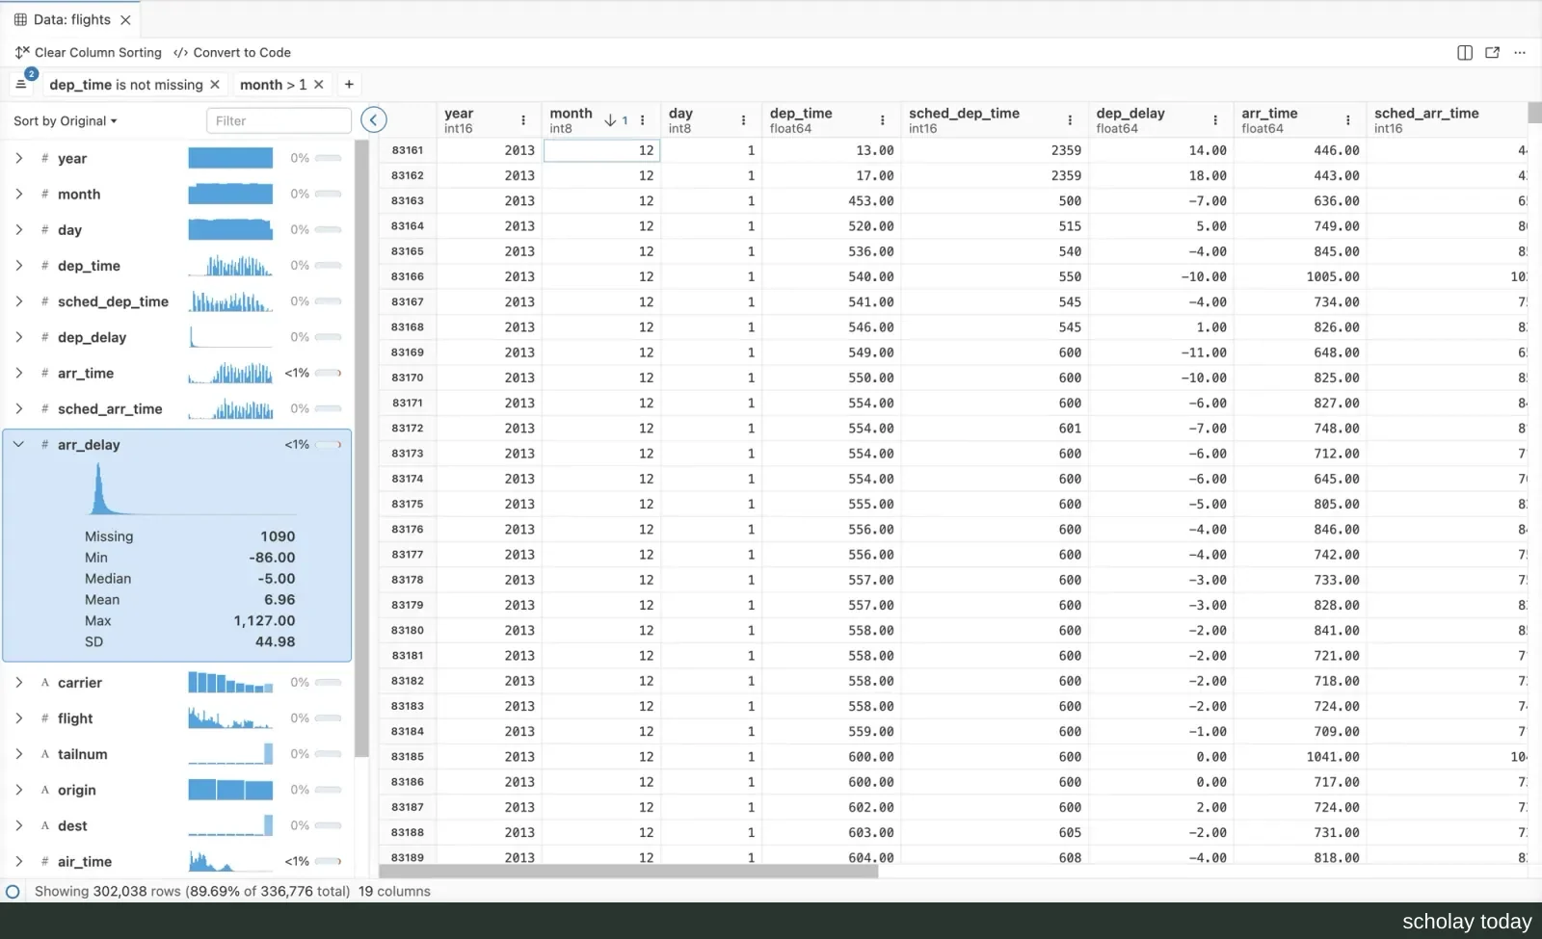Open the filters list icon with badge
1542x939 pixels.
(22, 83)
